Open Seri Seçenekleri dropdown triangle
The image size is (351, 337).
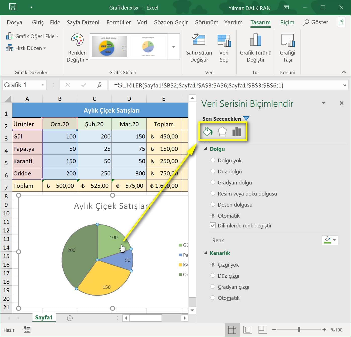pos(246,118)
